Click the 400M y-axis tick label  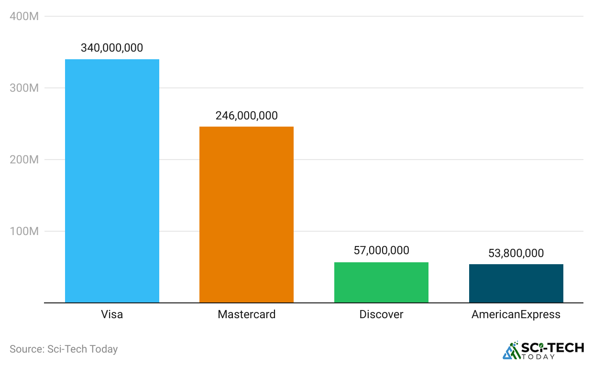[x=24, y=16]
